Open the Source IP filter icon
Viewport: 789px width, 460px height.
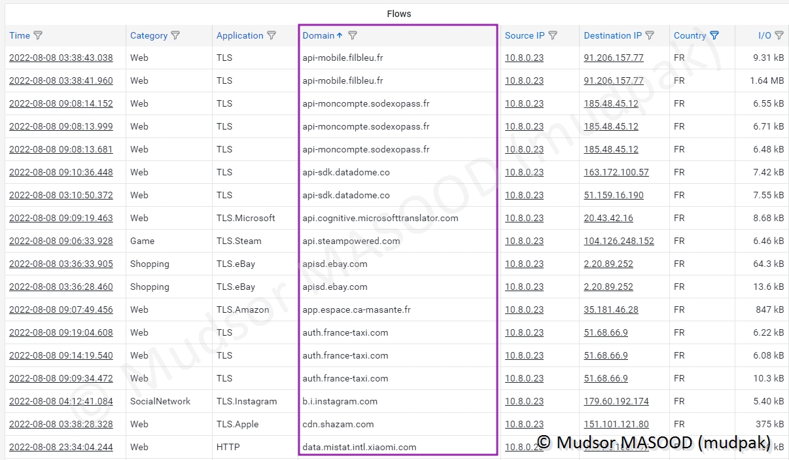click(553, 35)
